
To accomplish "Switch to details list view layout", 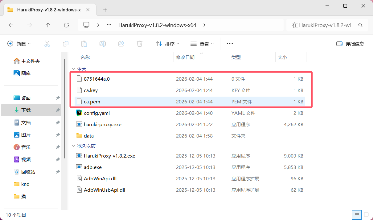I will pos(357,214).
